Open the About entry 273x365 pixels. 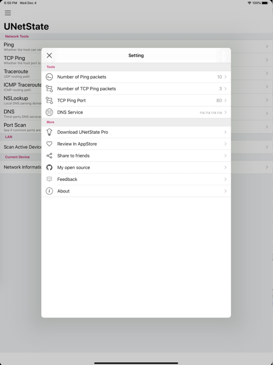[x=136, y=191]
